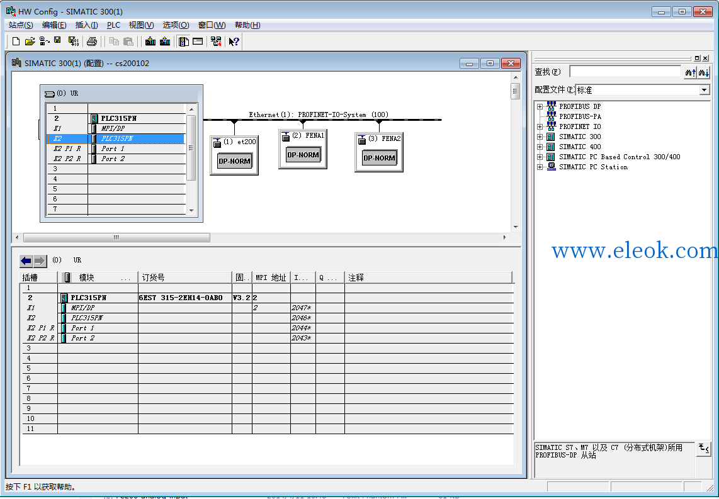Expand the PROFINET IO catalog node
719x499 pixels.
point(540,127)
